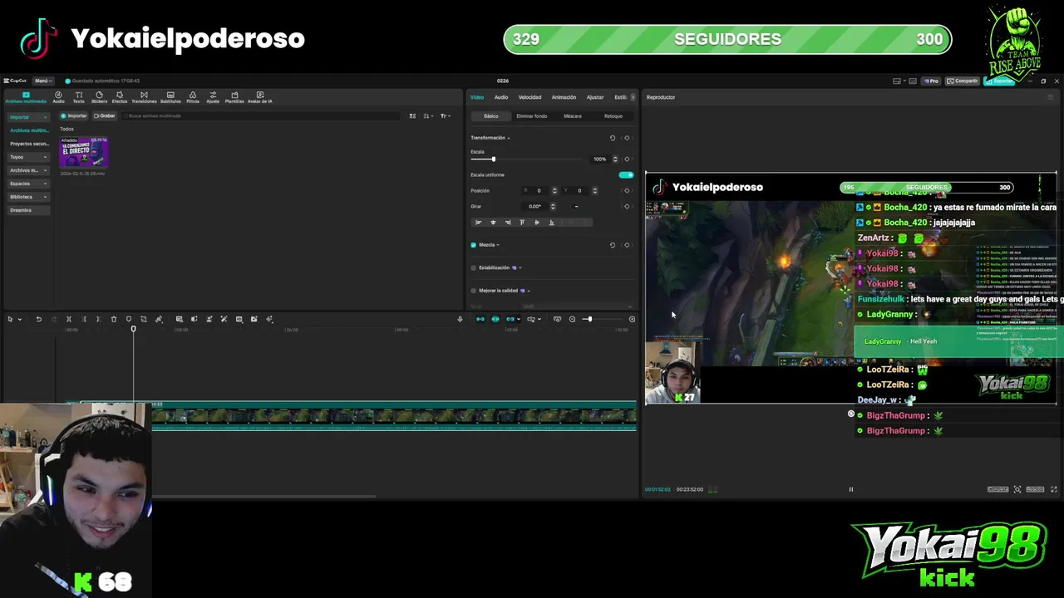Click the microphone record voiceover icon

[x=460, y=319]
